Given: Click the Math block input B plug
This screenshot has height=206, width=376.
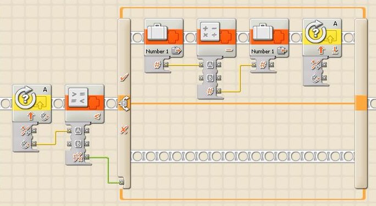Looking at the screenshot, I should (201, 78).
